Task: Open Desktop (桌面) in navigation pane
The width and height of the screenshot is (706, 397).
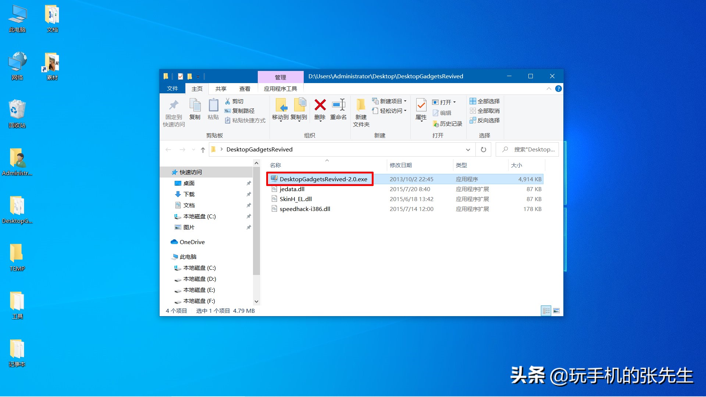Action: point(189,183)
